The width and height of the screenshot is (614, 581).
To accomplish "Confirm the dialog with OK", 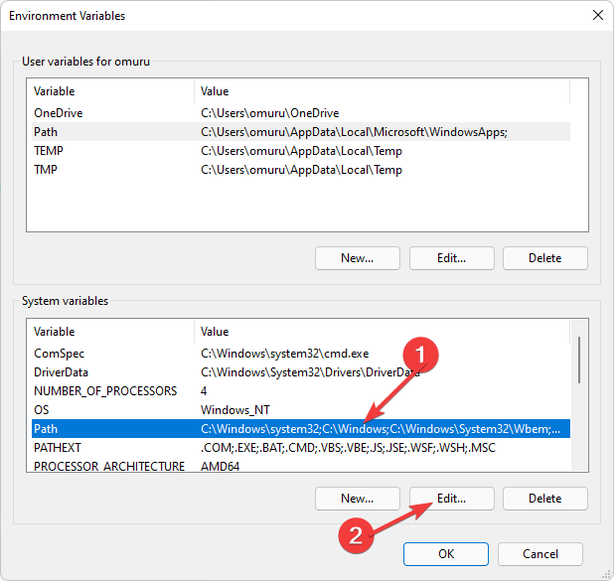I will pos(446,554).
